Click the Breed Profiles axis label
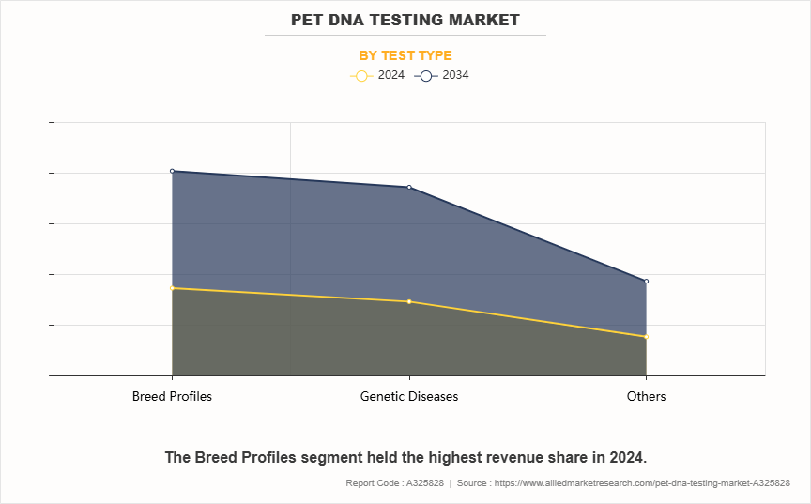811x504 pixels. [172, 396]
